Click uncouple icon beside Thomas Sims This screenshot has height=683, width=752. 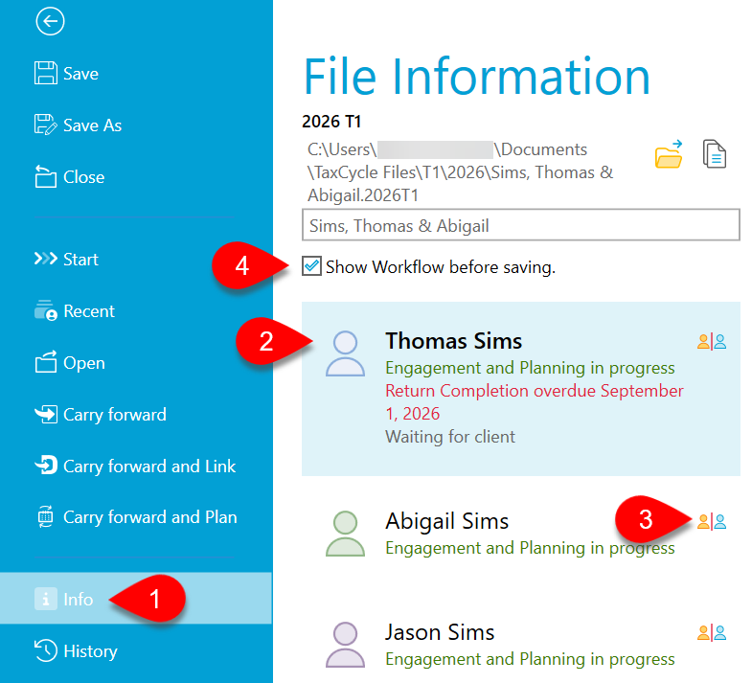[x=712, y=341]
